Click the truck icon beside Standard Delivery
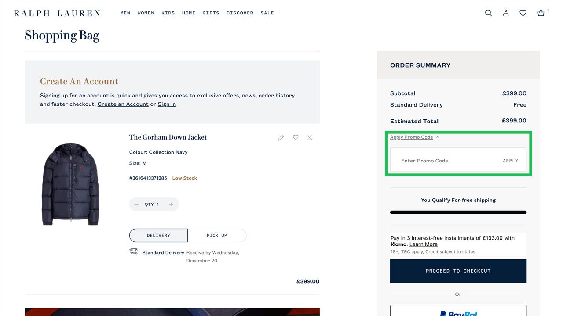Image resolution: width=563 pixels, height=316 pixels. click(x=134, y=251)
